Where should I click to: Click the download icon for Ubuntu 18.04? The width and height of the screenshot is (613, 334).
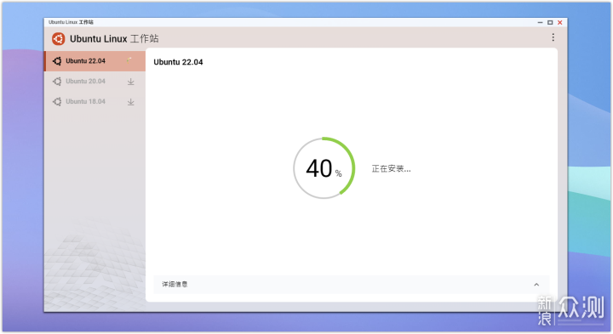point(130,102)
